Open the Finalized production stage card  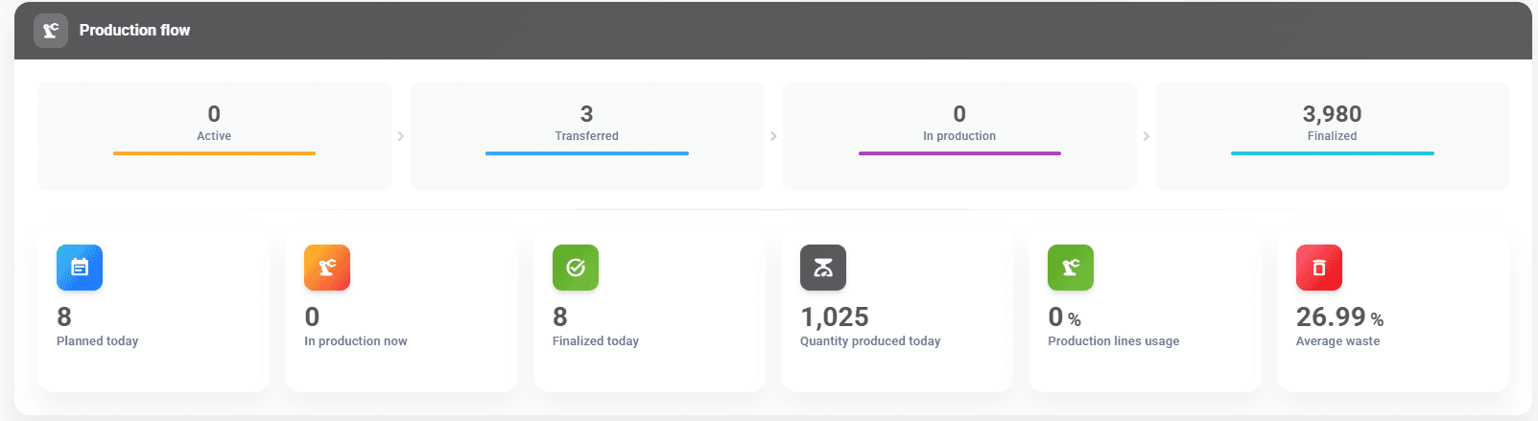click(1333, 136)
